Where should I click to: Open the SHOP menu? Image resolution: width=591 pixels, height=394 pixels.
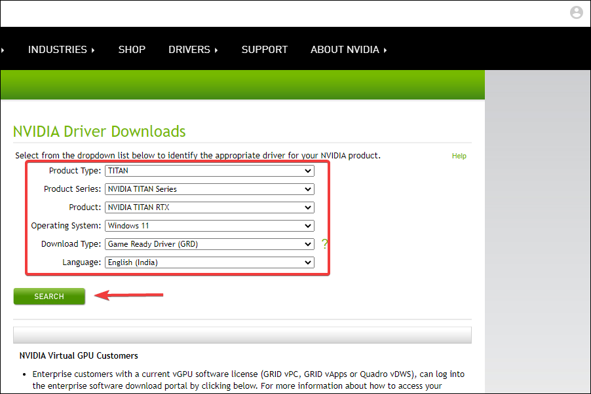(x=132, y=49)
